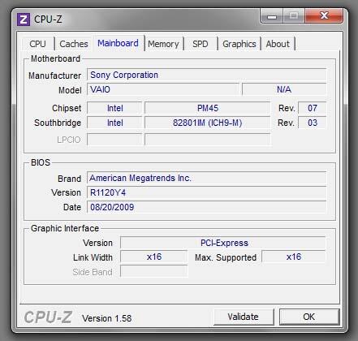Screen dimensions: 358x341
Task: Click the Southbridge field 82801IM (ICH9-M)
Action: 208,123
